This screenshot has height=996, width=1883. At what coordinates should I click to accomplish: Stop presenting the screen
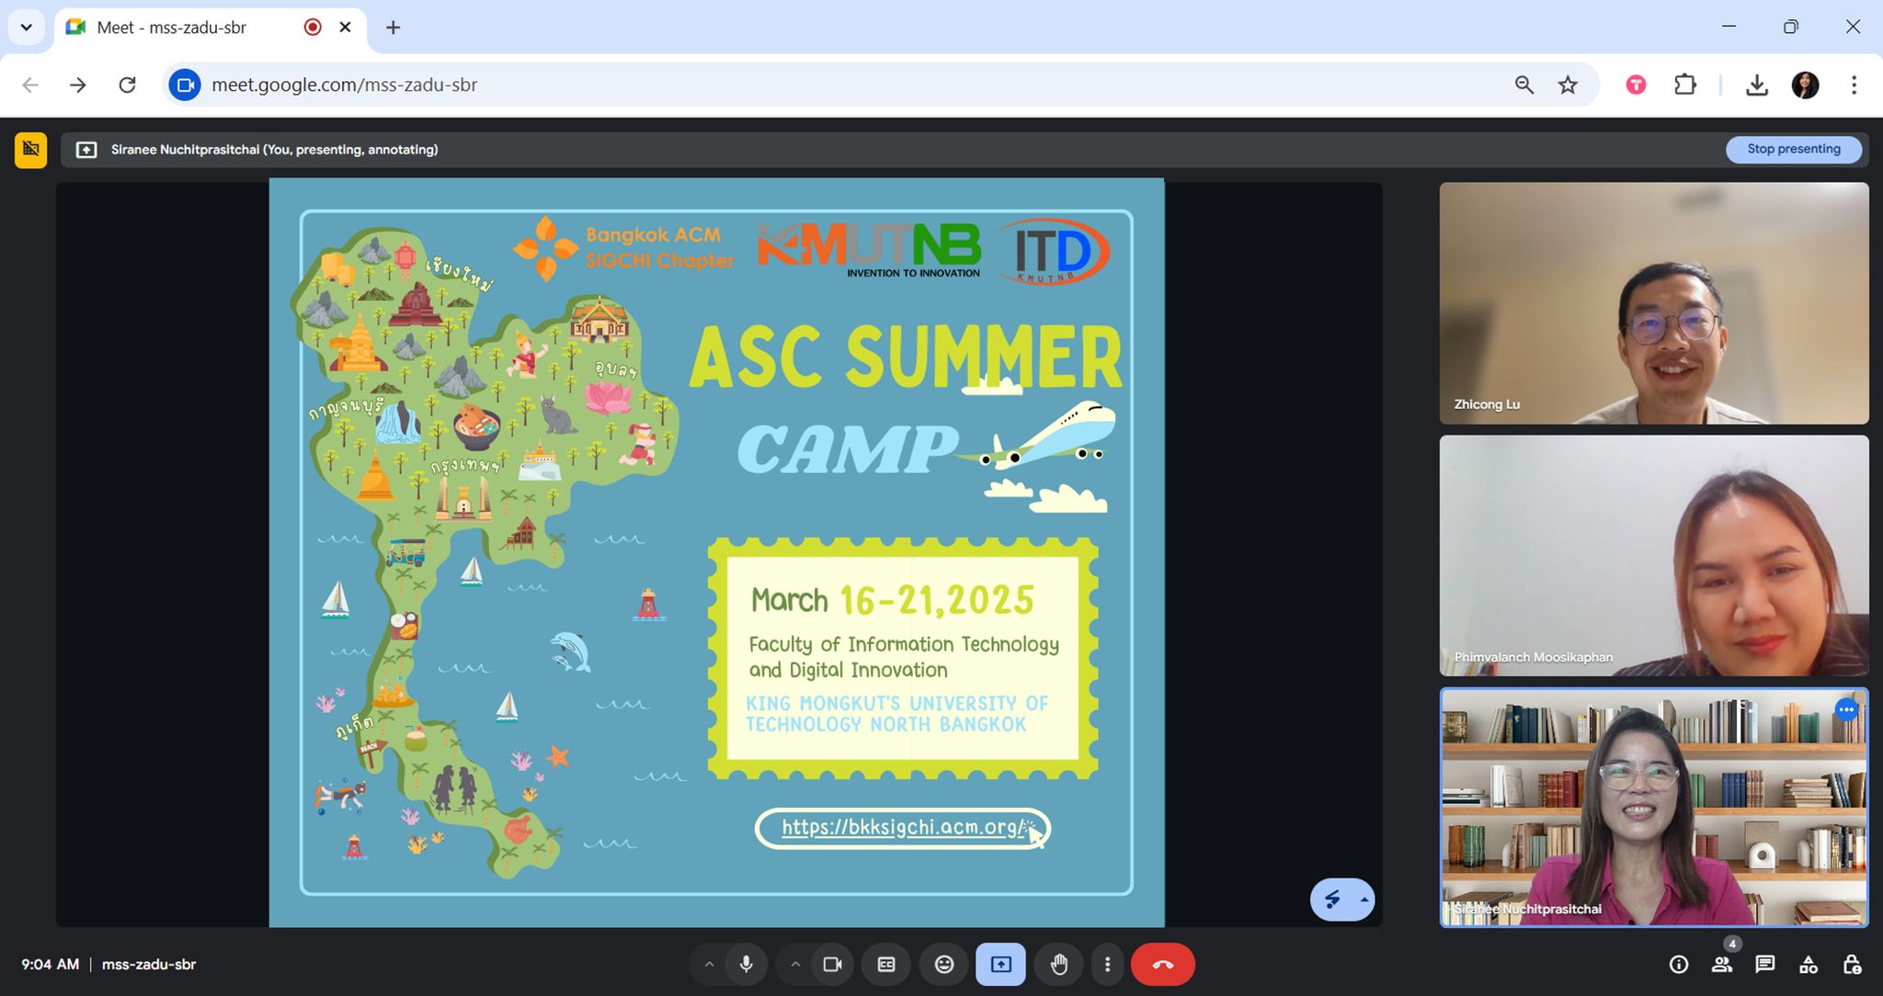pyautogui.click(x=1793, y=149)
